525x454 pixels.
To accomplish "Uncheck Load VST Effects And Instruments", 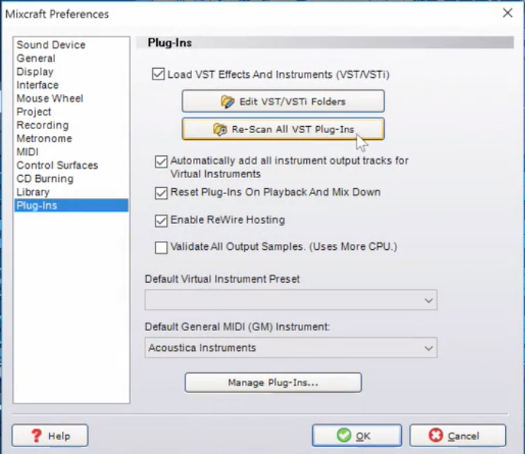I will 158,74.
